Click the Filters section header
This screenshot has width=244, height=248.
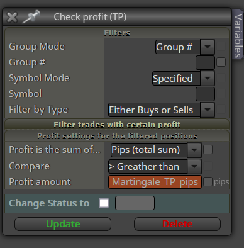point(117,33)
